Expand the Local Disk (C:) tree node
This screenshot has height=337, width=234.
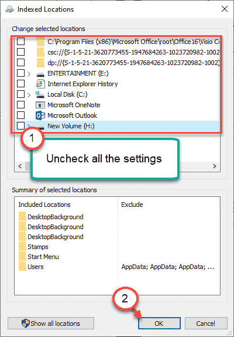[x=29, y=95]
